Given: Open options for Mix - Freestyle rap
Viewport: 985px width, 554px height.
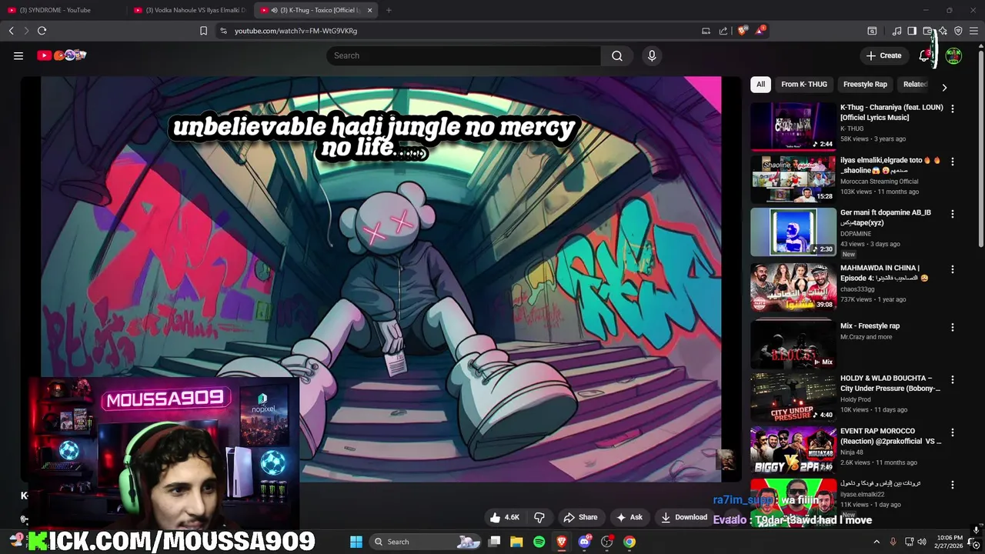Looking at the screenshot, I should [953, 327].
